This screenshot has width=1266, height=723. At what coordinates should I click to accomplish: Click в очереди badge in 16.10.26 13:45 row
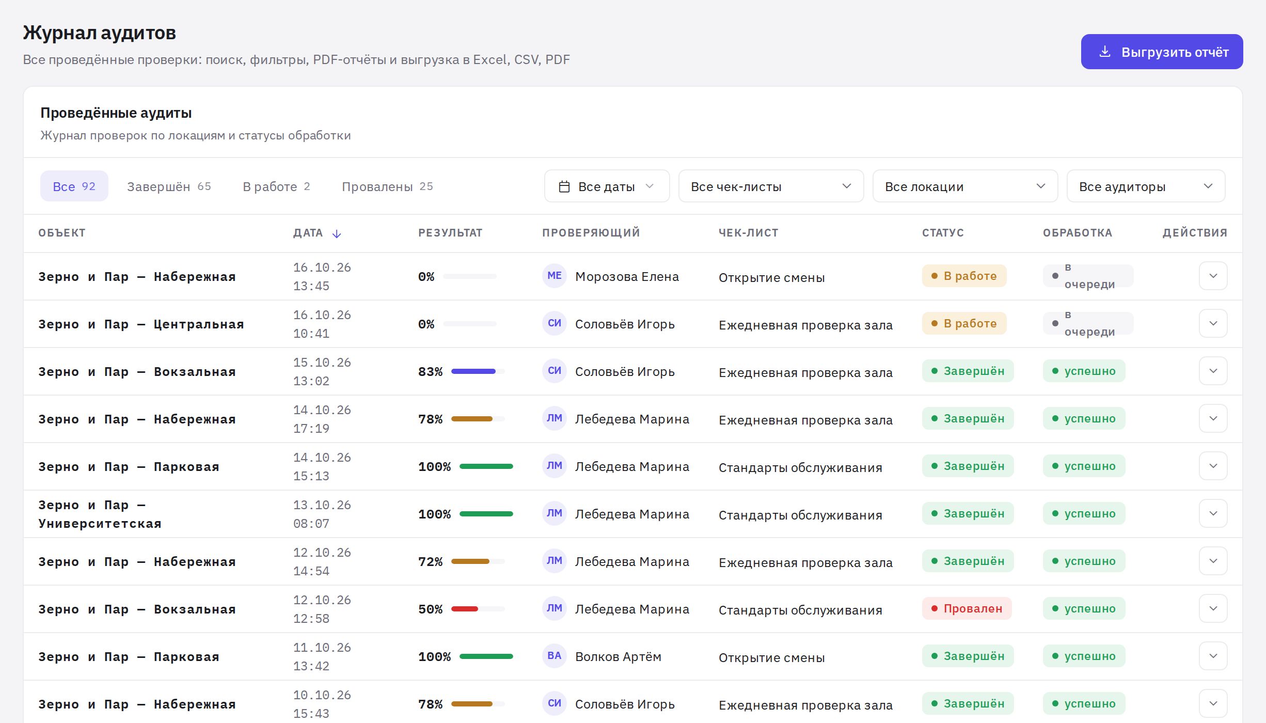[1088, 276]
